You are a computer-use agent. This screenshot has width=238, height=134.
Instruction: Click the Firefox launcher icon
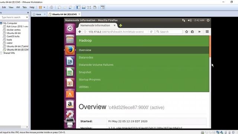[x=70, y=50]
